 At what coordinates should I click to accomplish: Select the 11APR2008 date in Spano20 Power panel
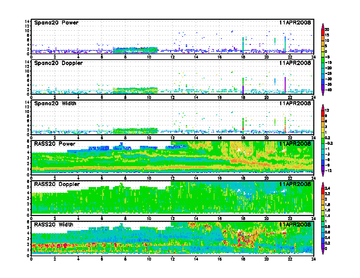tap(295, 22)
